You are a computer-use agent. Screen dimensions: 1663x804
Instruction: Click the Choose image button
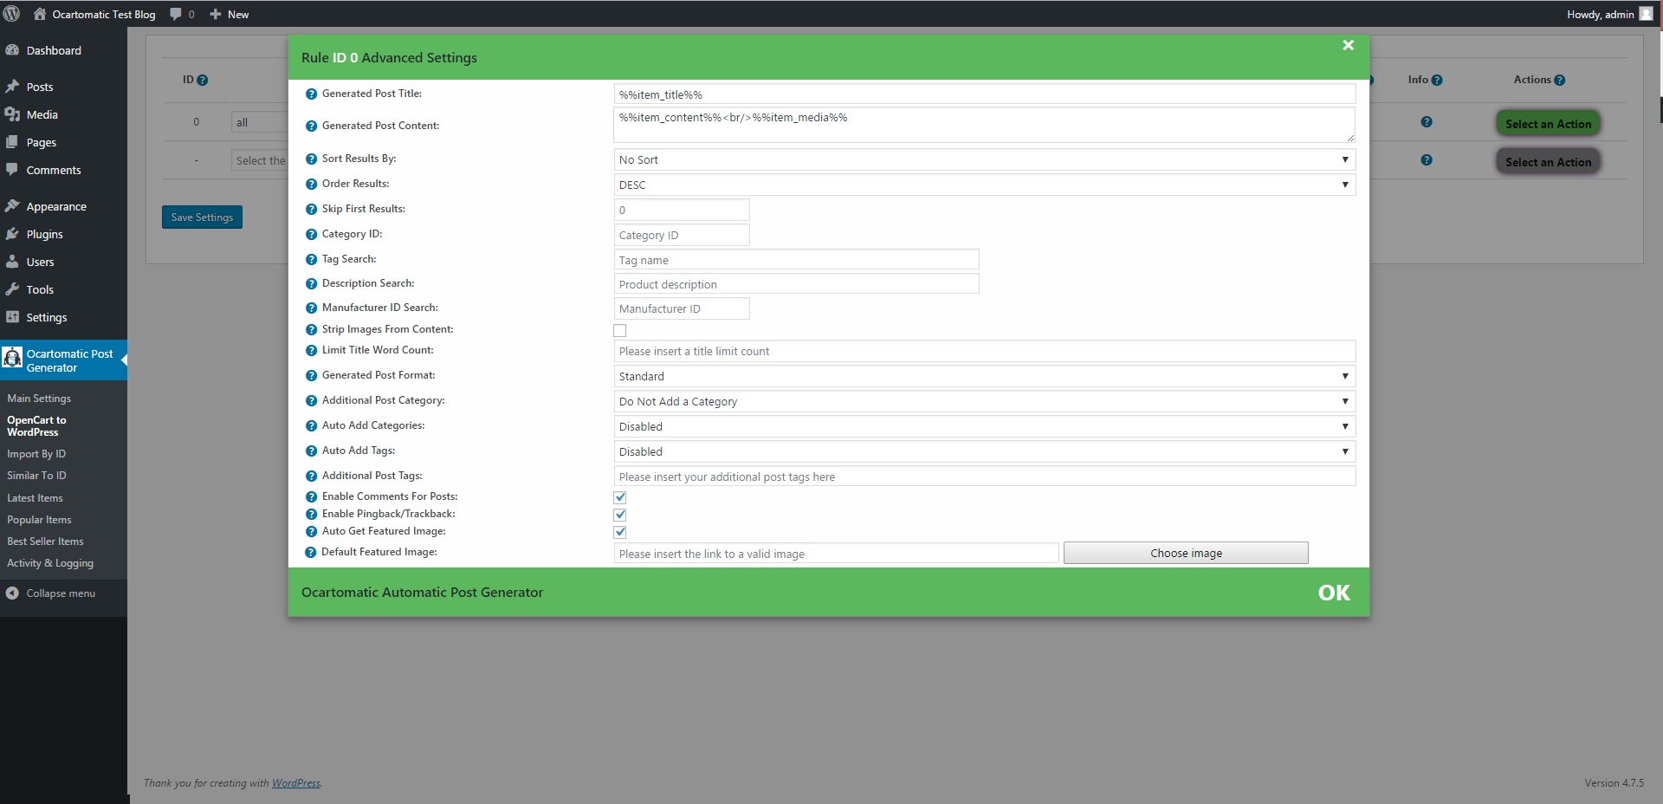(1186, 553)
